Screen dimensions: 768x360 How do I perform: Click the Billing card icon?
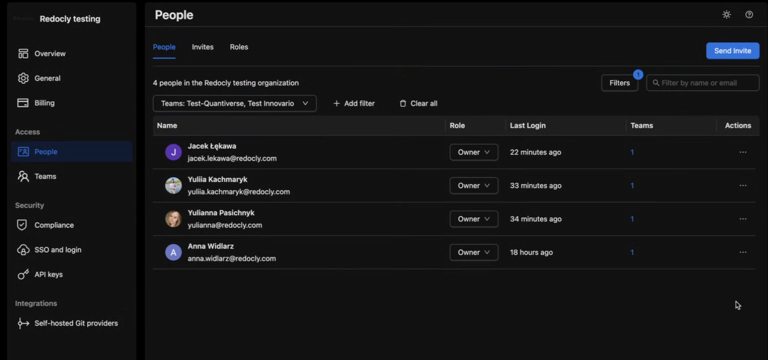pos(23,103)
